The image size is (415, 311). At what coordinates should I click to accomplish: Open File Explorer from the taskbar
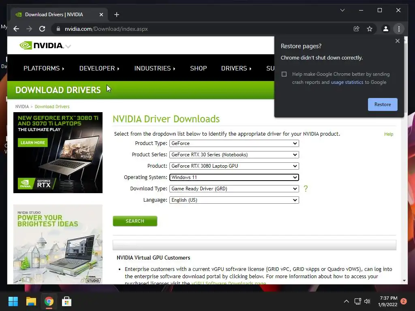point(31,301)
